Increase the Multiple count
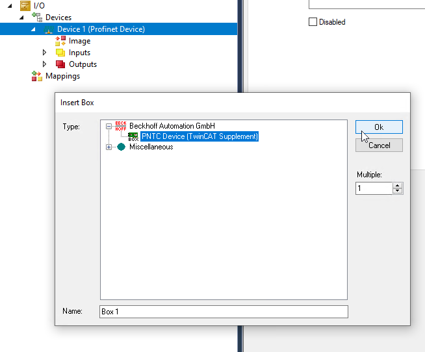 [397, 186]
